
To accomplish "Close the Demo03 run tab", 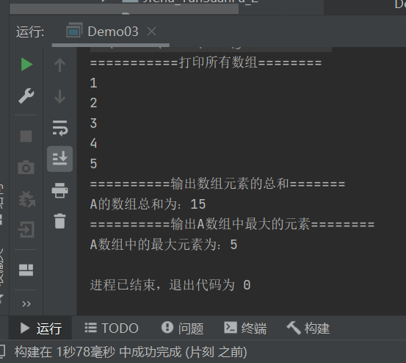I will [x=151, y=32].
